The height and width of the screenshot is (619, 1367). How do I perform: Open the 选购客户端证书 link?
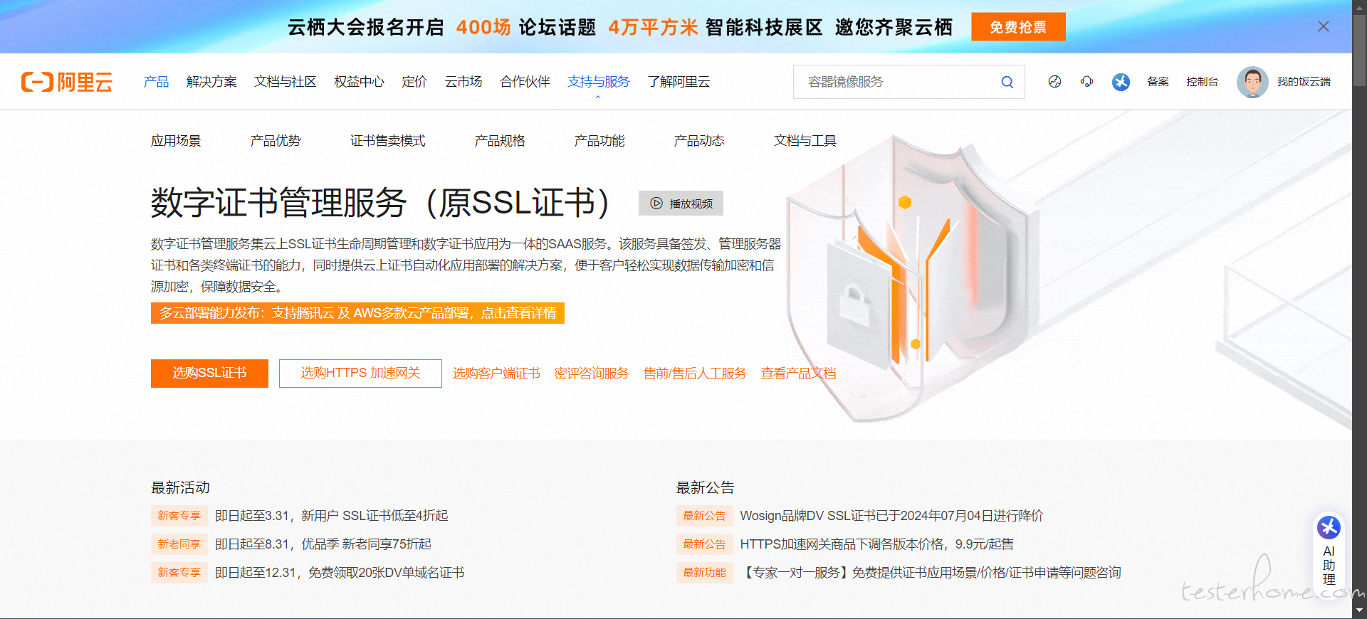pyautogui.click(x=496, y=374)
